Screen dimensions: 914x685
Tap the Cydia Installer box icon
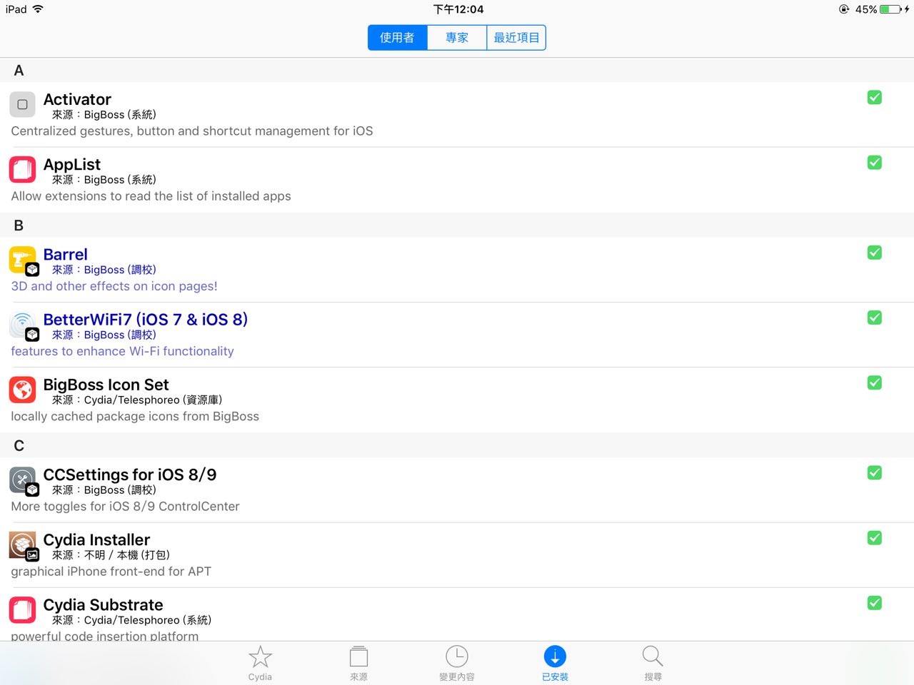point(22,545)
